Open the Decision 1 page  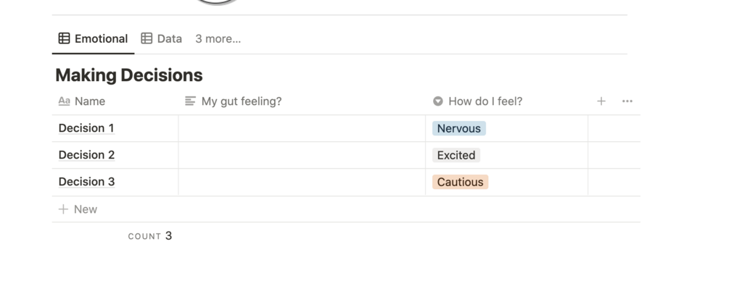(86, 128)
